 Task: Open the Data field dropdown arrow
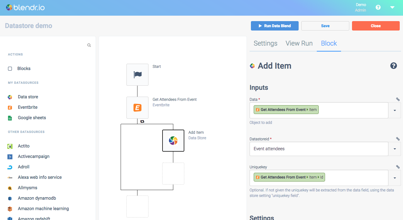[x=395, y=110]
